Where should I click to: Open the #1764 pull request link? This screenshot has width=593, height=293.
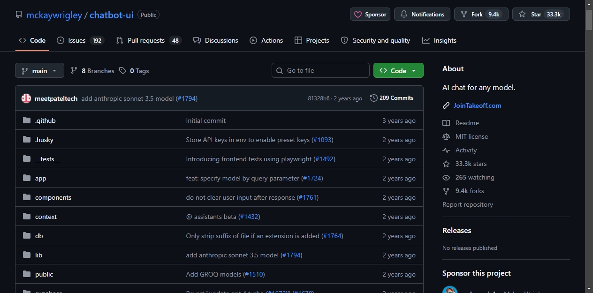coord(332,236)
